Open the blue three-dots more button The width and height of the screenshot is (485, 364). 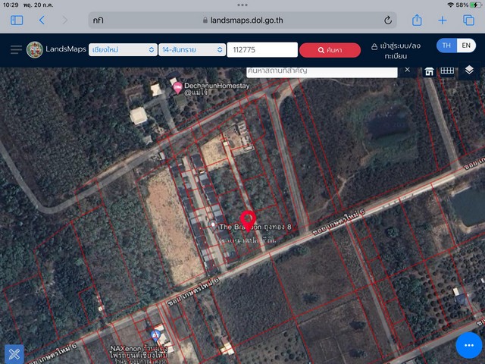pos(469,345)
